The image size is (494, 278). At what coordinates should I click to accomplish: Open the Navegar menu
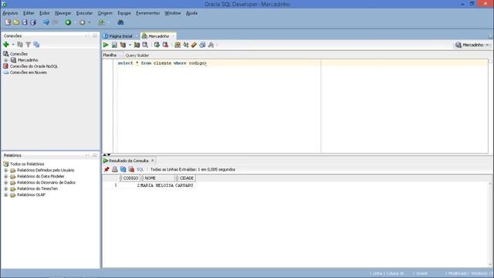click(x=63, y=13)
